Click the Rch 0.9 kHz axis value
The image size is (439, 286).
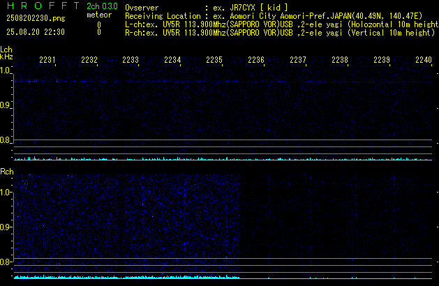coord(5,227)
